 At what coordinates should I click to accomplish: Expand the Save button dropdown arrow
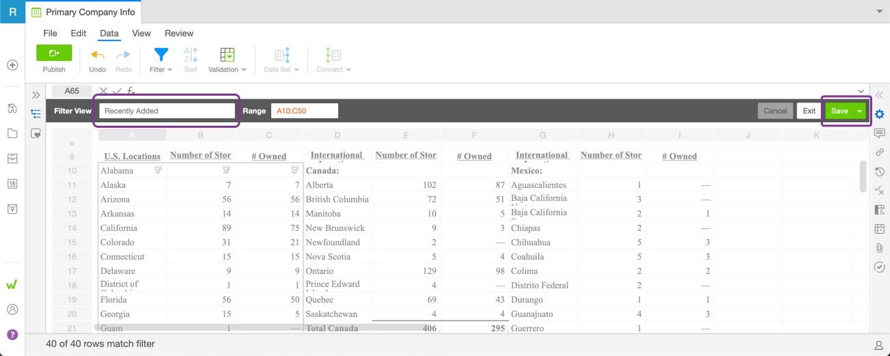859,111
